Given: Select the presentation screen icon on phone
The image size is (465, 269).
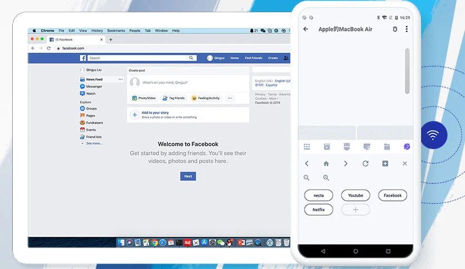Looking at the screenshot, I should (x=367, y=147).
